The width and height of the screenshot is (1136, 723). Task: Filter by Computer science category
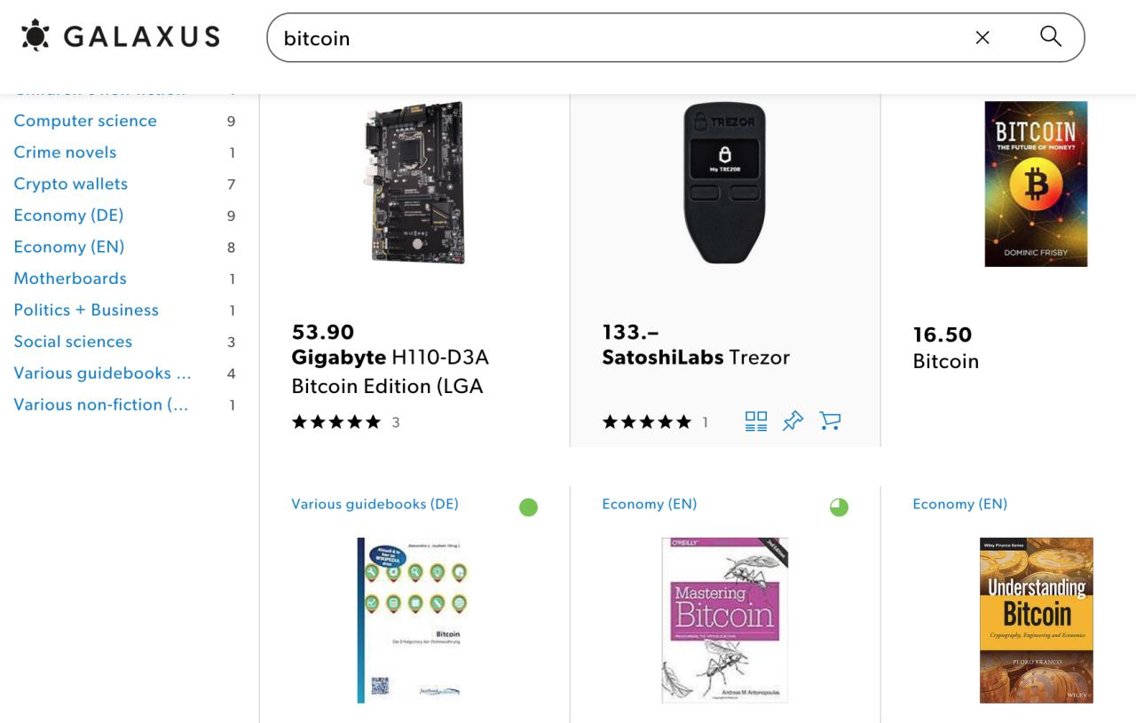coord(85,121)
